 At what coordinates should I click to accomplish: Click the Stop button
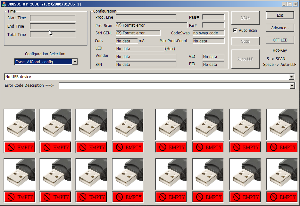(x=245, y=41)
